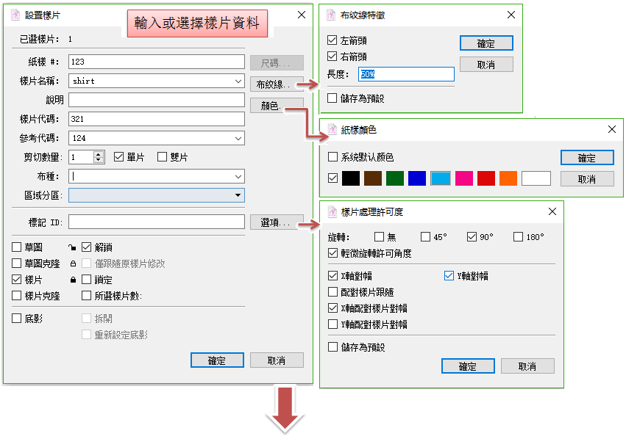Open the 參考代碼 dropdown list
626x436 pixels.
[x=238, y=138]
